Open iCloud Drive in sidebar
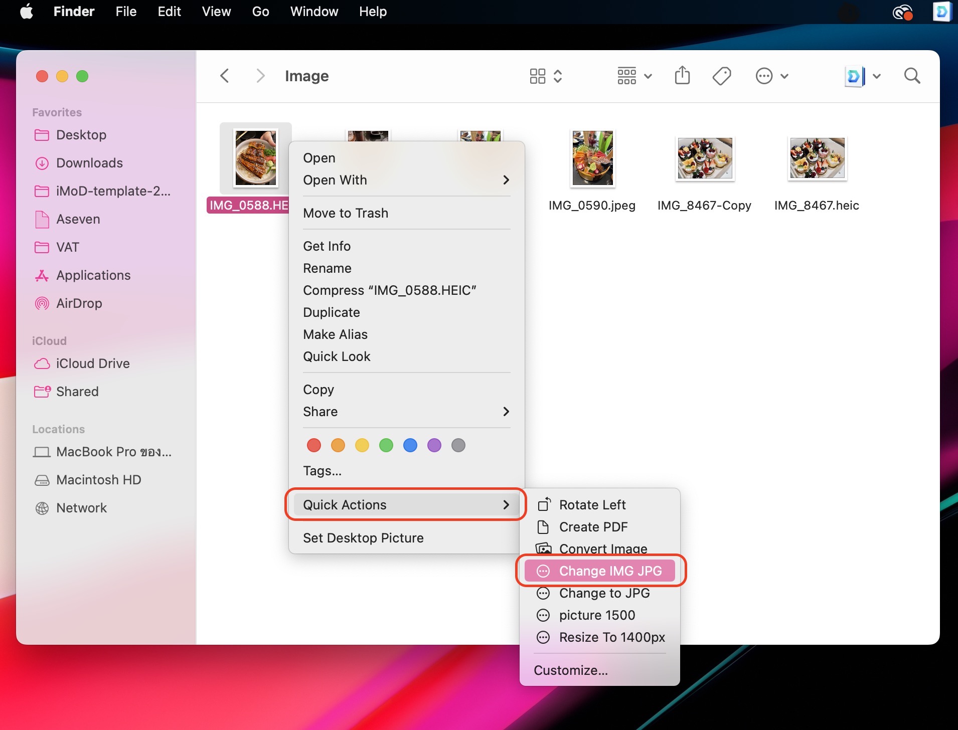This screenshot has width=958, height=730. 92,363
